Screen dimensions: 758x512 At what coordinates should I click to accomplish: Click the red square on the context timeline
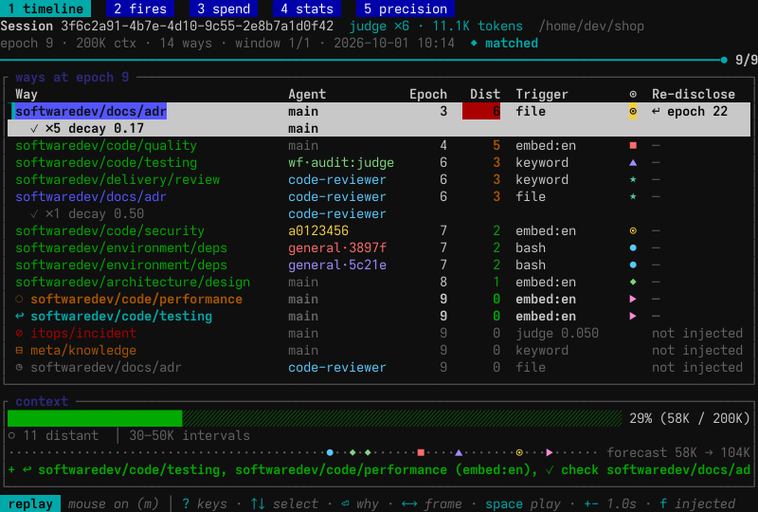coord(421,452)
